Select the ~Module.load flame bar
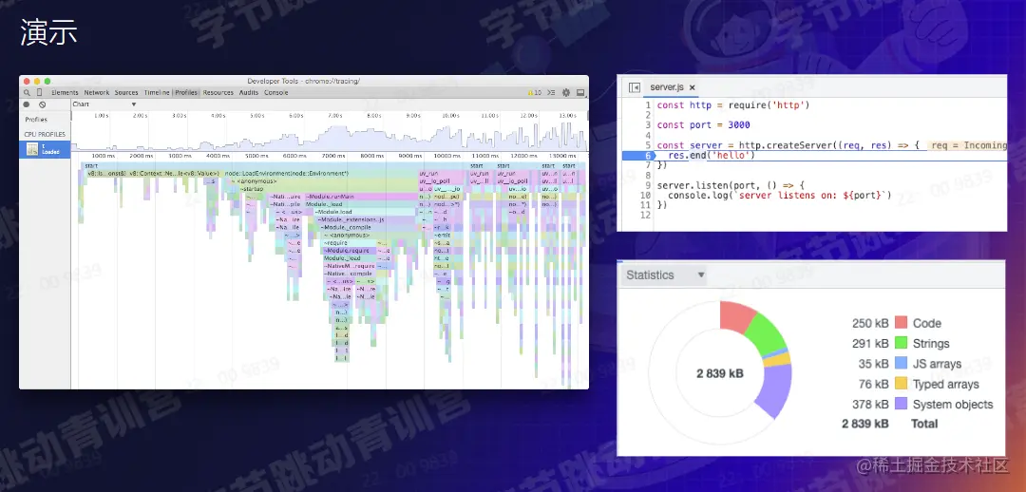The image size is (1026, 492). 365,212
